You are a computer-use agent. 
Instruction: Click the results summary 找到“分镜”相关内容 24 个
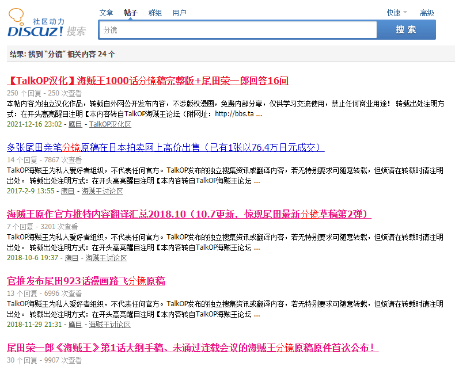coord(62,54)
